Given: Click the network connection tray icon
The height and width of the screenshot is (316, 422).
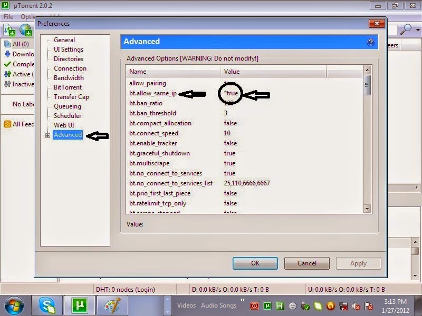Looking at the screenshot, I should 343,306.
